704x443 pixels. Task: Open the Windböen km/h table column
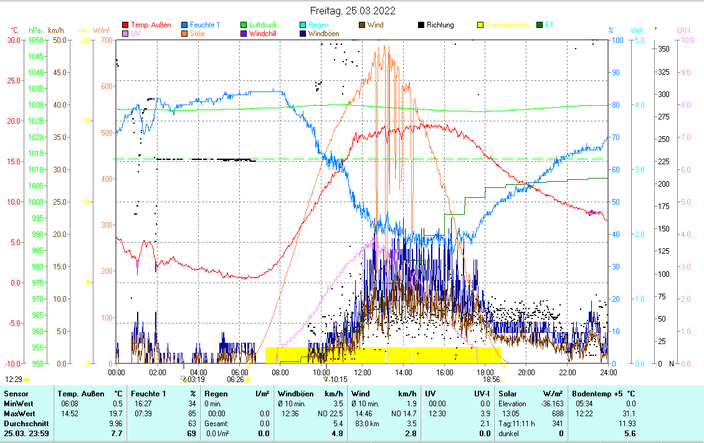310,394
